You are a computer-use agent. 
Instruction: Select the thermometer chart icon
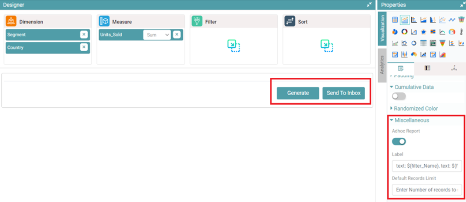462,32
